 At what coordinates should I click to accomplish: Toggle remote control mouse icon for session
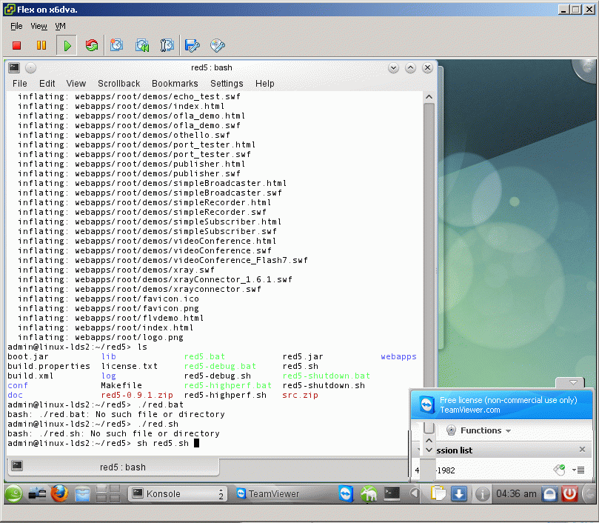[x=559, y=470]
